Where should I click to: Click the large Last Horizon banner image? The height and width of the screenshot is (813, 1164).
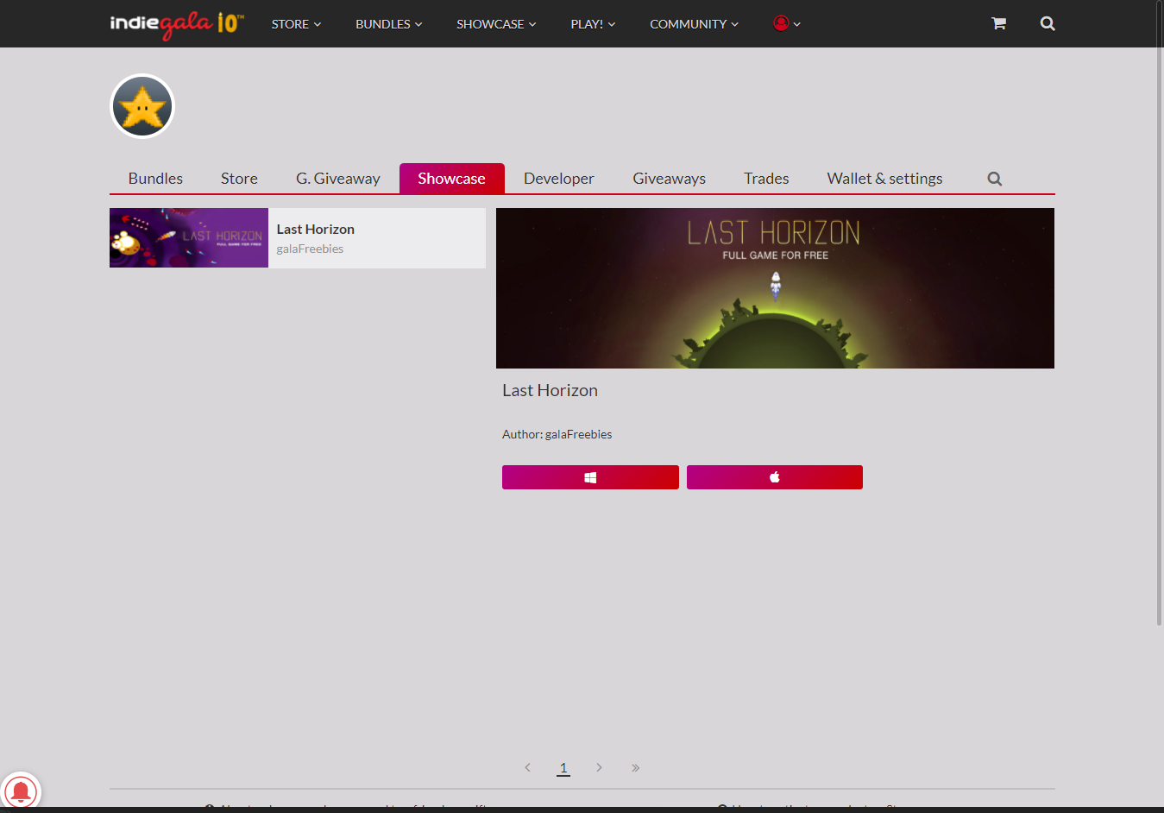point(775,288)
